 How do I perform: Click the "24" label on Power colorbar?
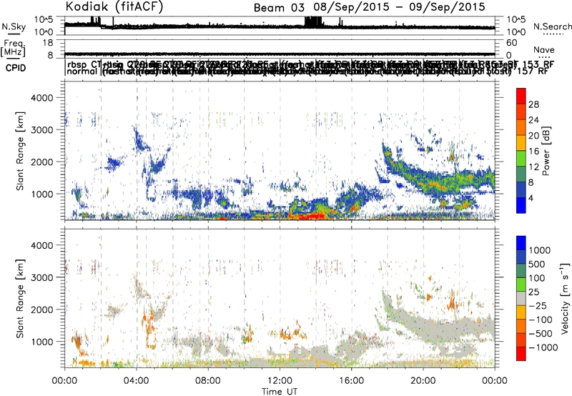pos(533,120)
